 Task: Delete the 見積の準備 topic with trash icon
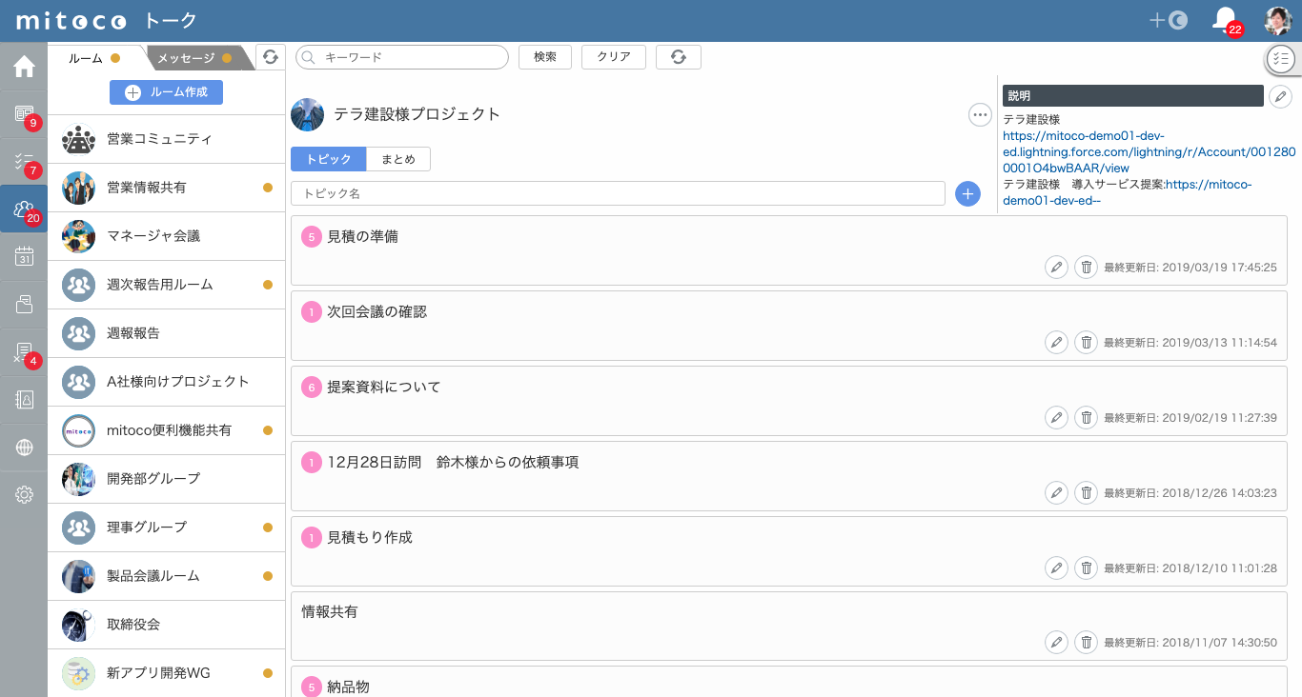[1086, 268]
